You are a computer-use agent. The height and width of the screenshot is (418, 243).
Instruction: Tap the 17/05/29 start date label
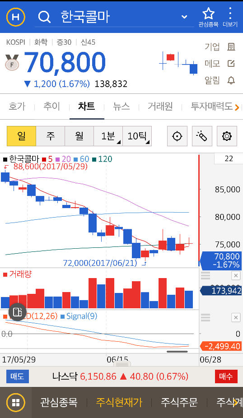click(19, 359)
